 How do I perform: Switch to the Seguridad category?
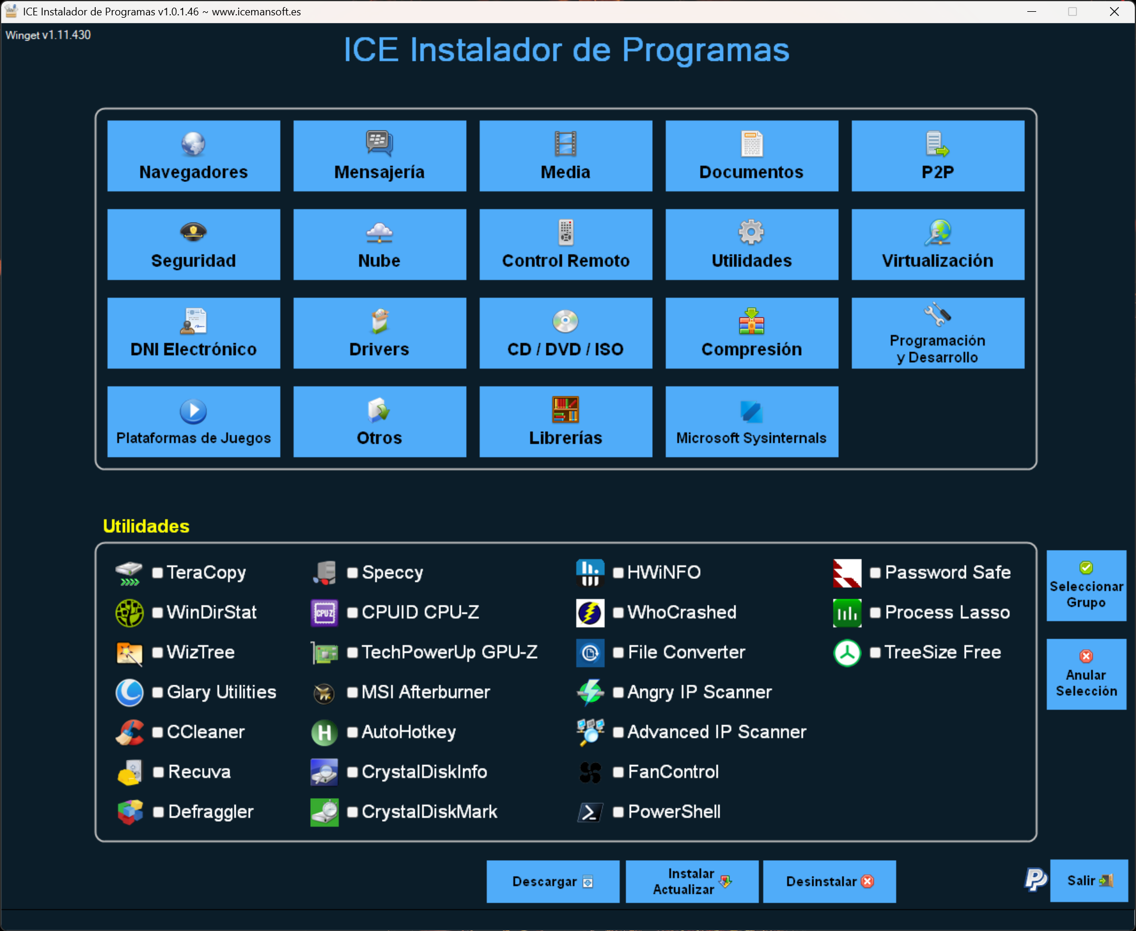(x=194, y=245)
